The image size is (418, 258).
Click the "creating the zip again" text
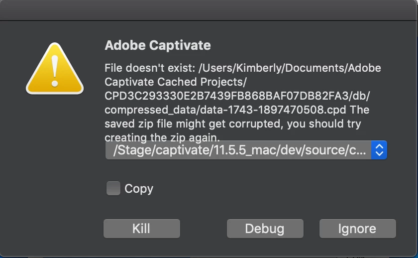(162, 136)
